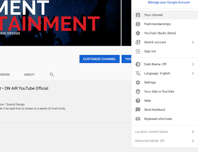Open YouTube Studio (beta) menu entry
The image size is (198, 152).
pyautogui.click(x=165, y=33)
